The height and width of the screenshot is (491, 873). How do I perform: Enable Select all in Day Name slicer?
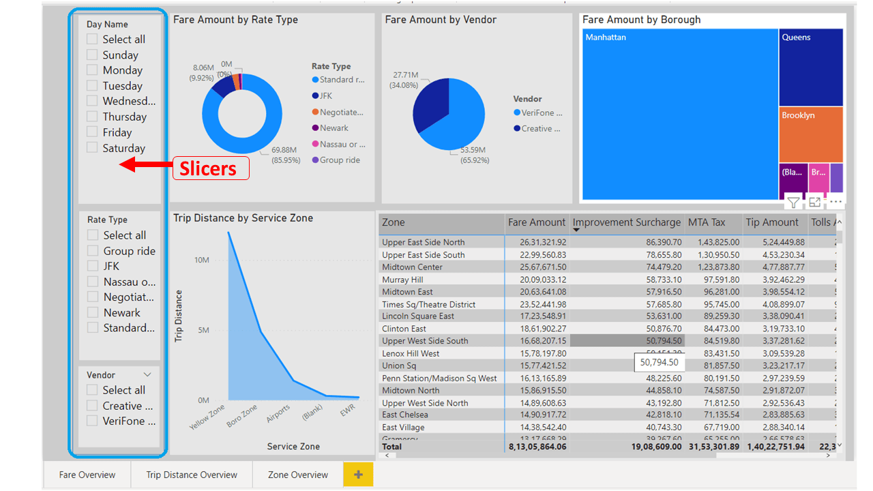(92, 39)
